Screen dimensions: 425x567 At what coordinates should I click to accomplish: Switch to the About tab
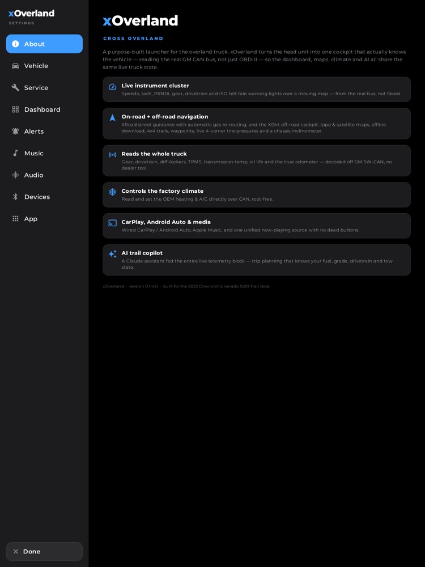point(44,44)
